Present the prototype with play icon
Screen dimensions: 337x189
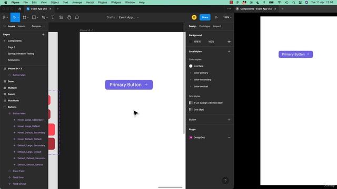tap(216, 17)
